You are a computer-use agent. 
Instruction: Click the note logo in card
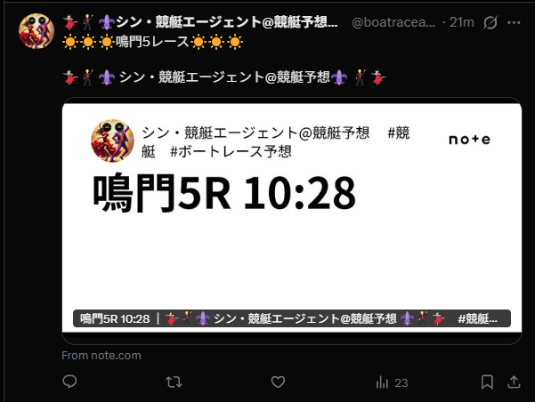(x=469, y=140)
